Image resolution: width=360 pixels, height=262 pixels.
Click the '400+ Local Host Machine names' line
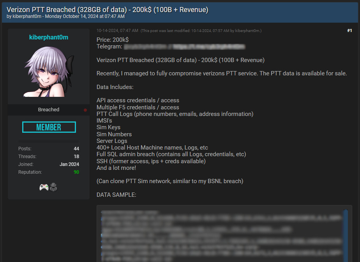click(152, 148)
